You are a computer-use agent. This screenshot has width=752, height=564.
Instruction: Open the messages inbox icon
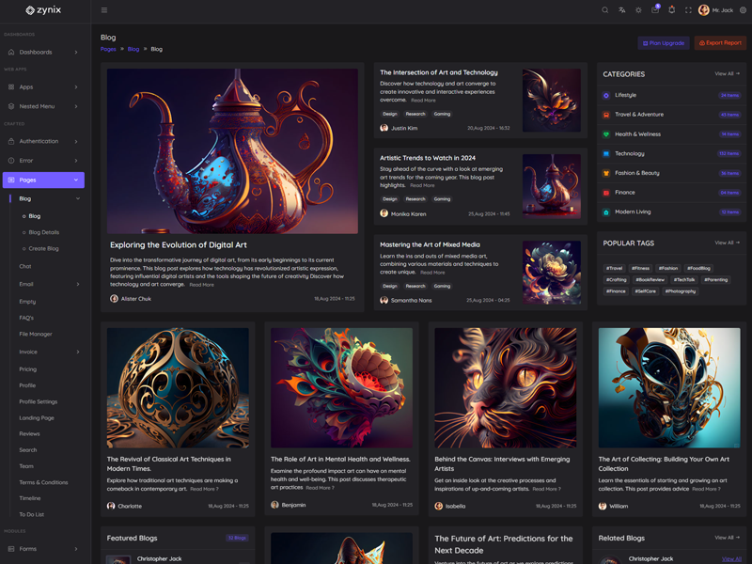tap(655, 10)
